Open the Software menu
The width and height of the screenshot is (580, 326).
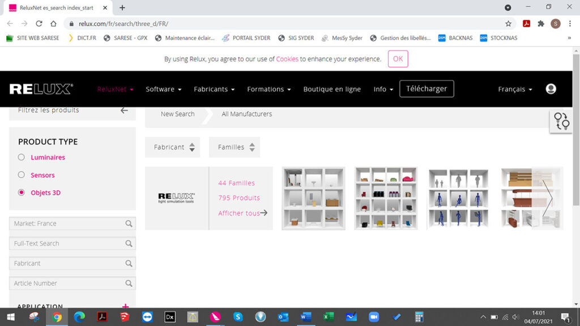point(163,89)
